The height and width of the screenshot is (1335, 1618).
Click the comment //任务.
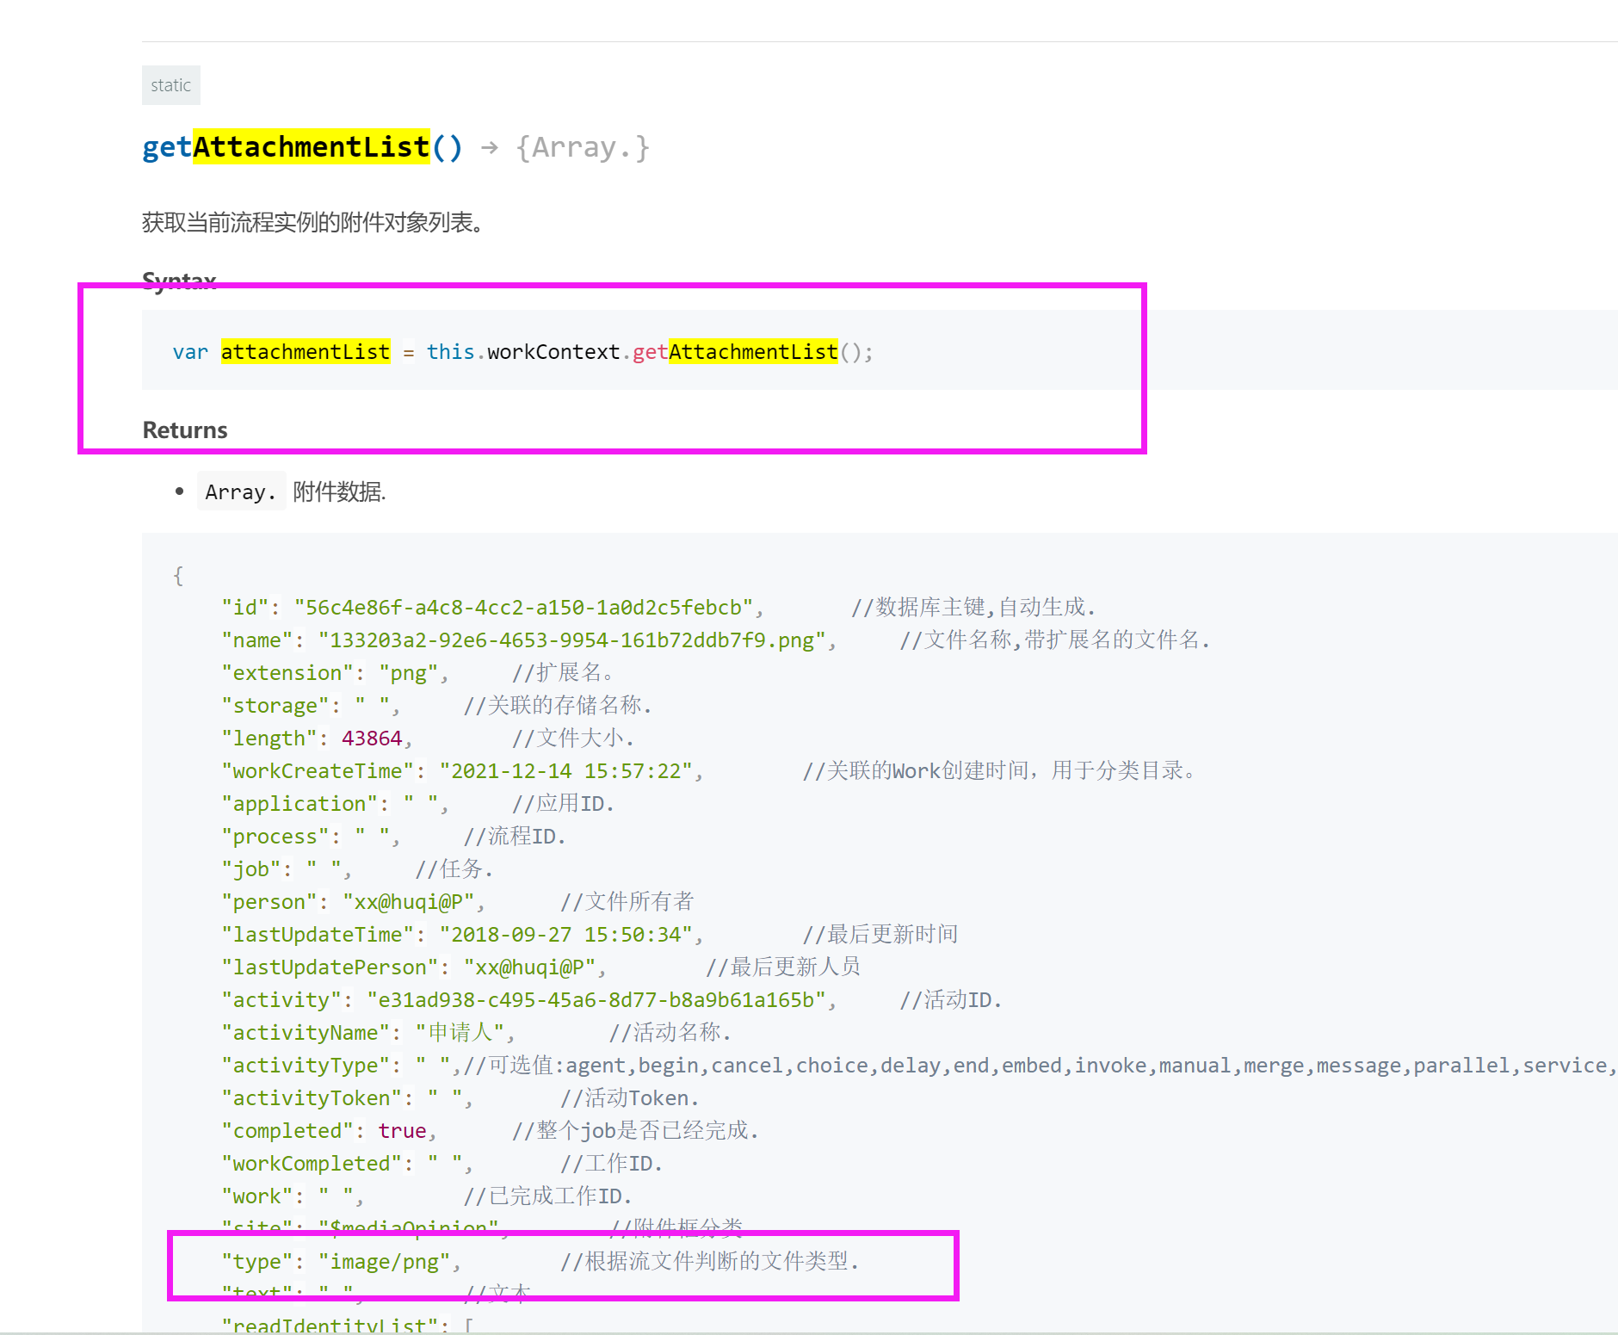(454, 869)
